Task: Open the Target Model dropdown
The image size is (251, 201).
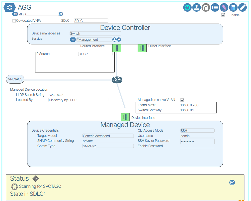Action: tap(108, 136)
